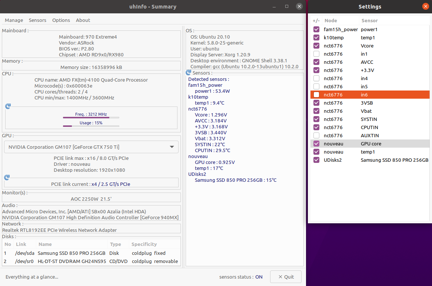
Task: Click 'Kernel: 5.8.0-25-generic' text
Action: click(x=217, y=43)
